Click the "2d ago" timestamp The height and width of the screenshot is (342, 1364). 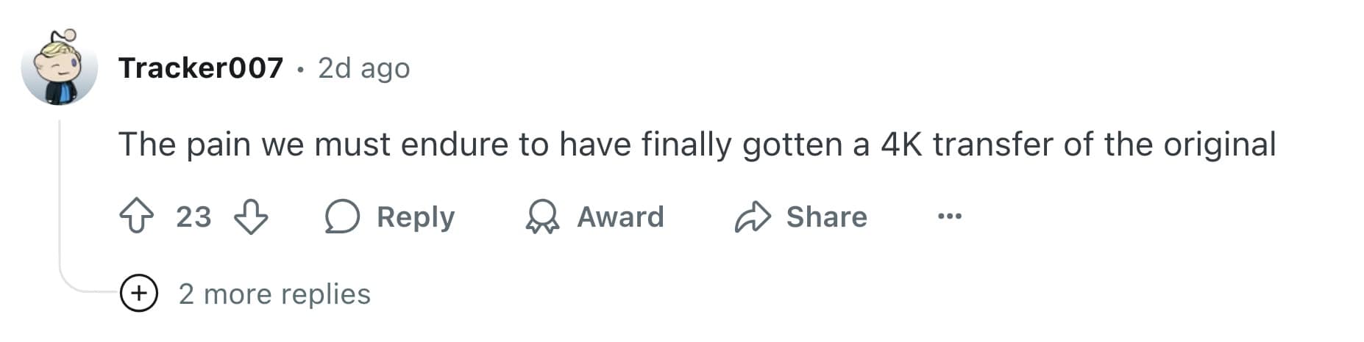(x=363, y=68)
